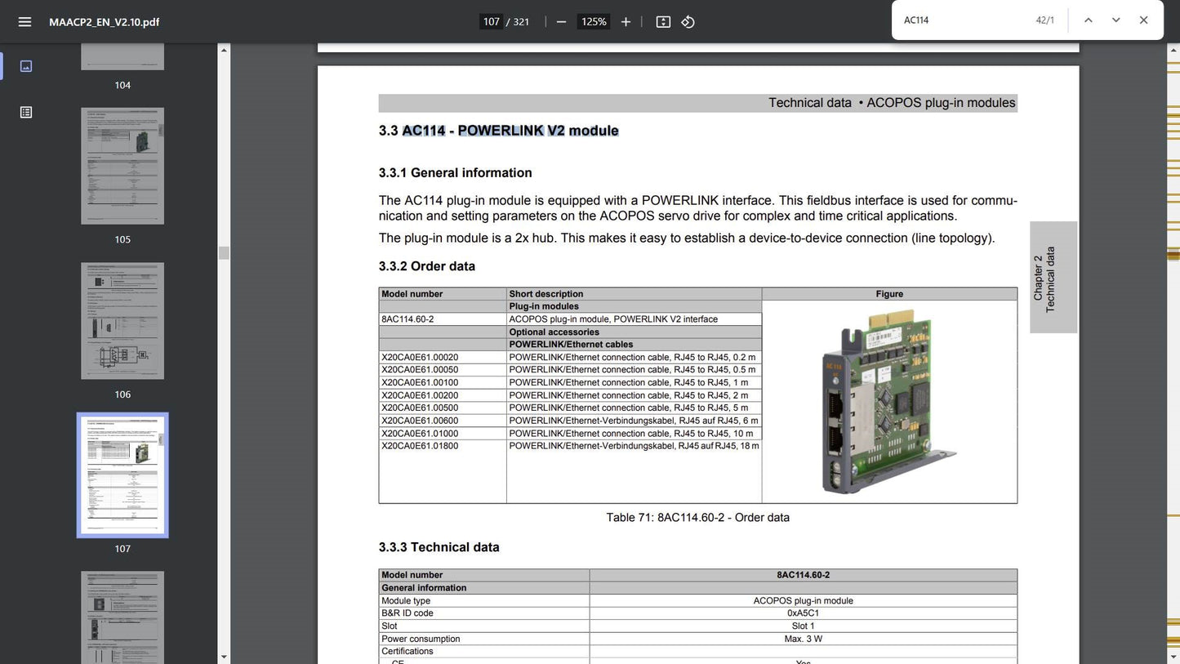
Task: Click the highlighted AC114 - POWERLINK V2 module heading
Action: tap(510, 131)
